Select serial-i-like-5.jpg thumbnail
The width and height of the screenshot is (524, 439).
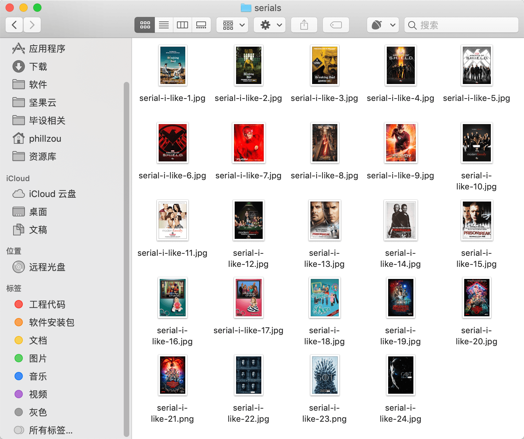tap(477, 65)
